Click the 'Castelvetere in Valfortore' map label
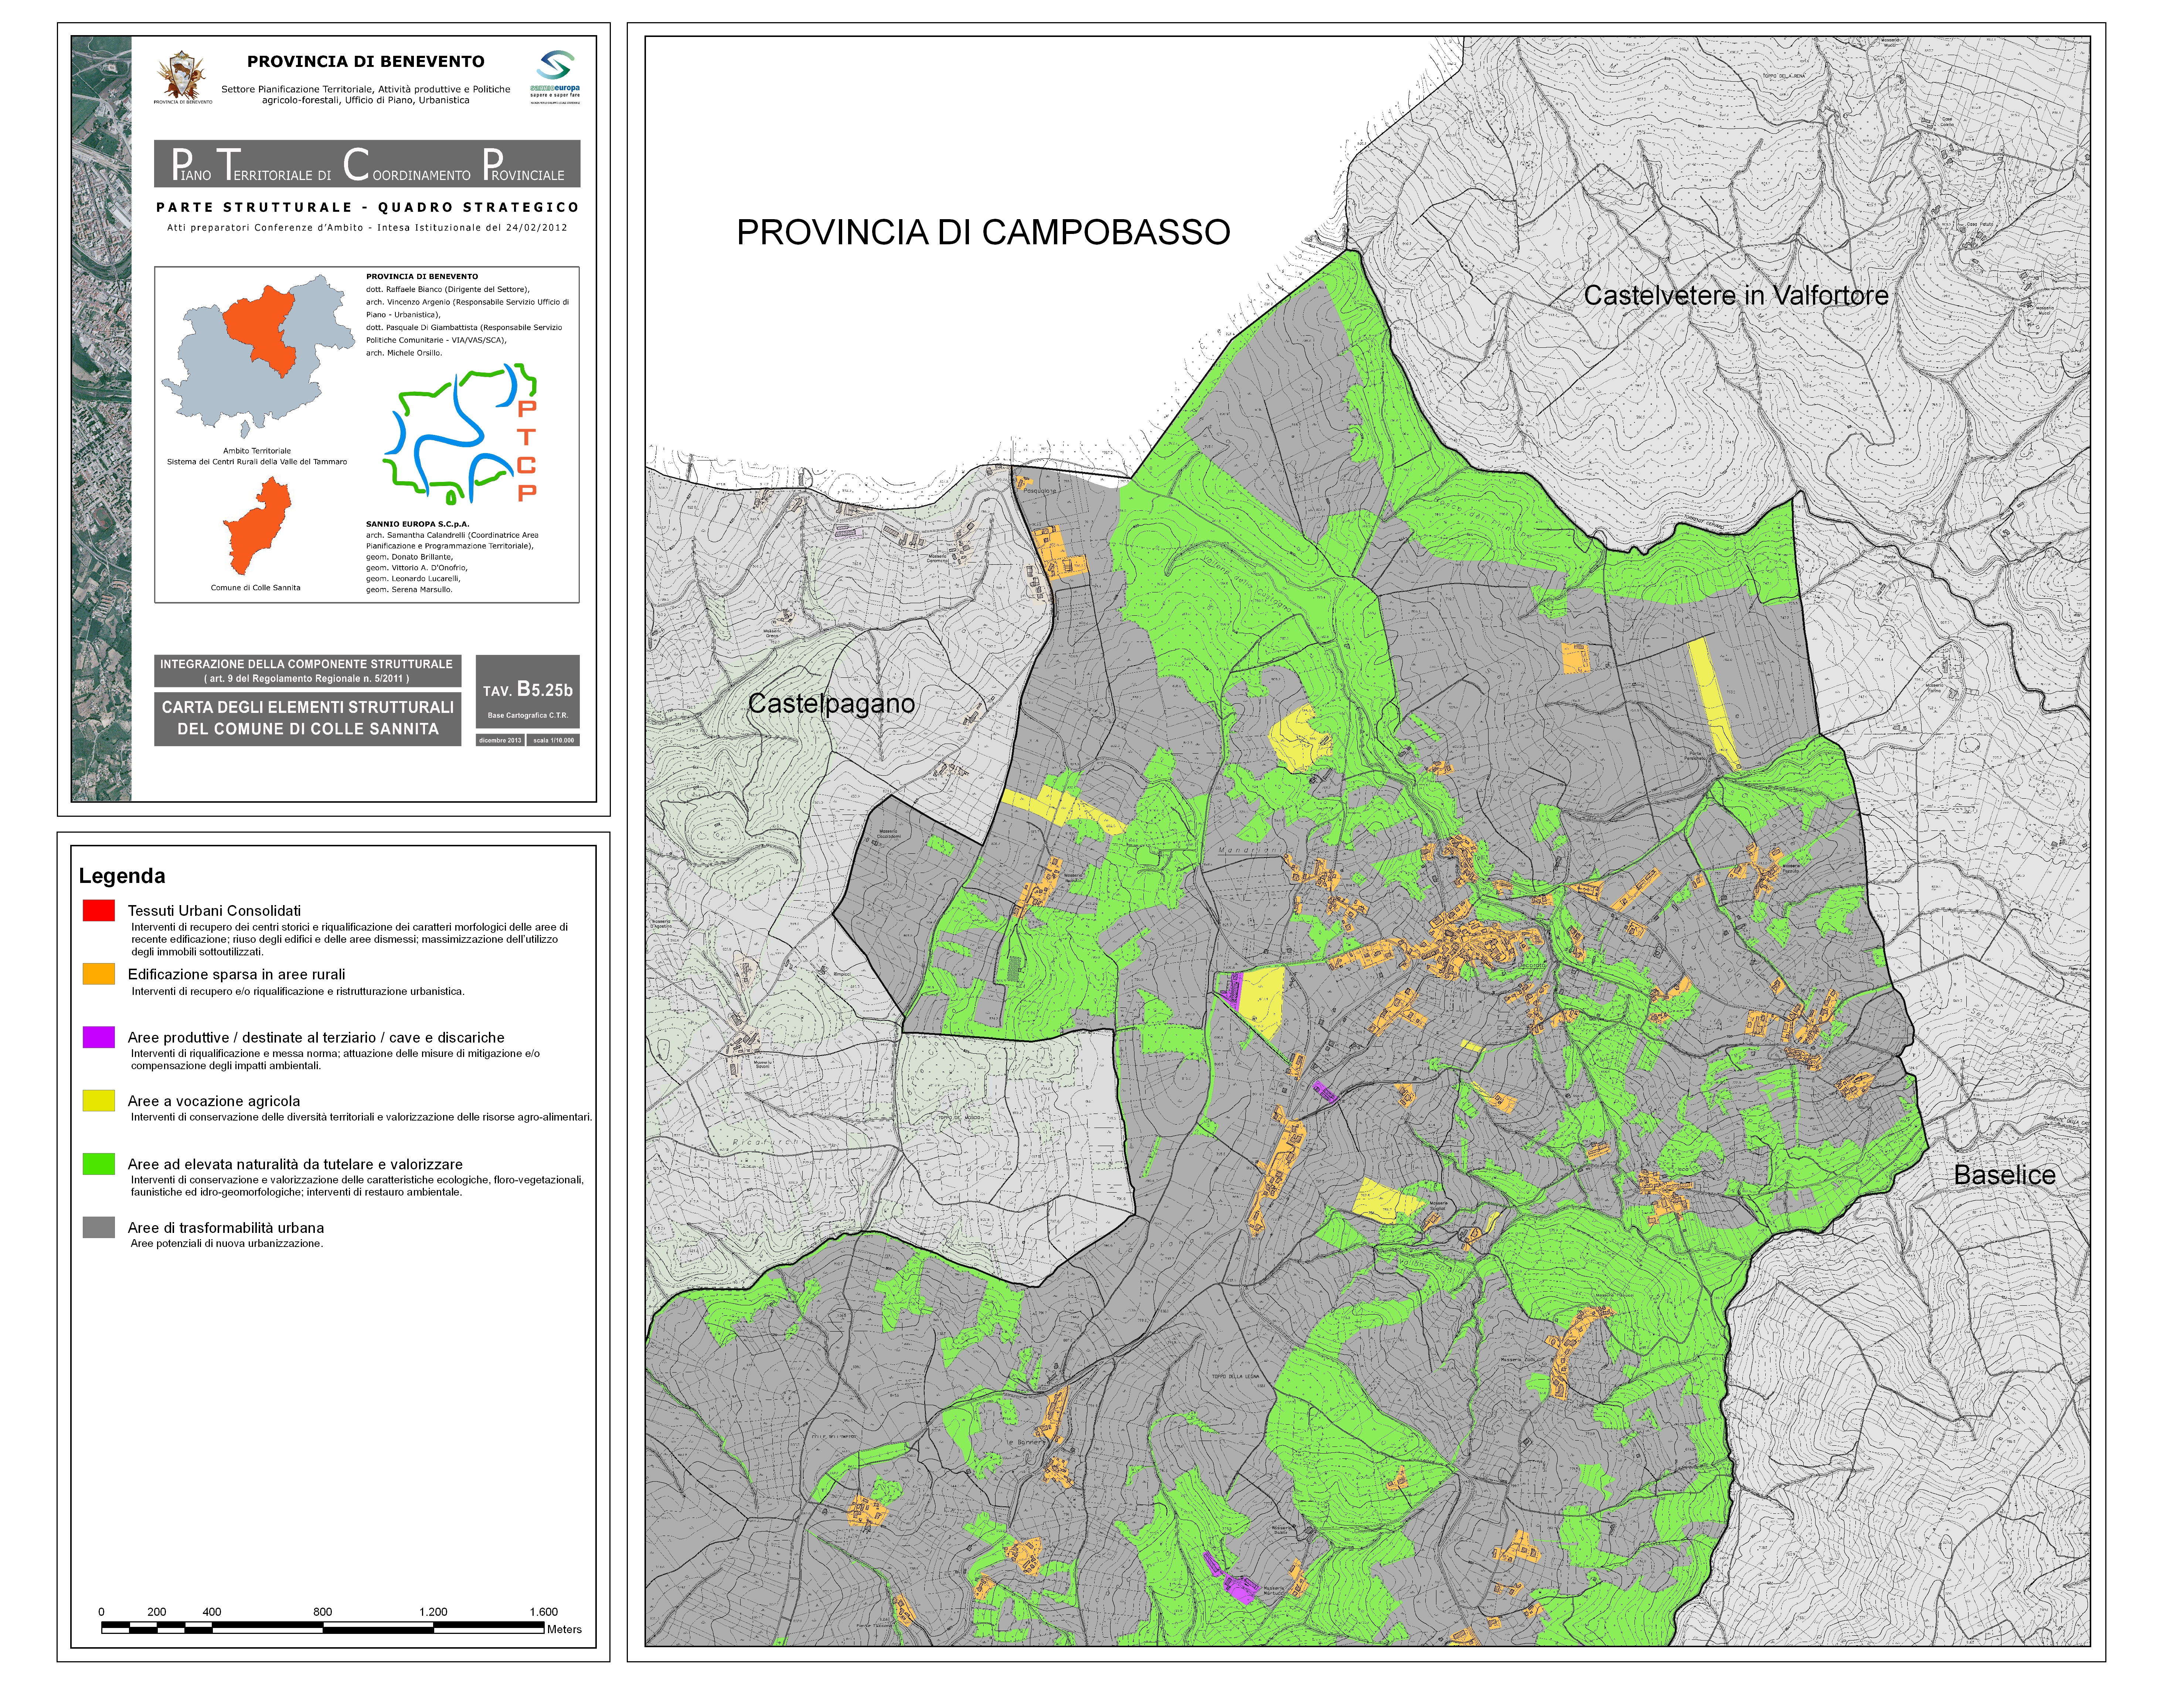The width and height of the screenshot is (2184, 1686). click(x=1736, y=296)
